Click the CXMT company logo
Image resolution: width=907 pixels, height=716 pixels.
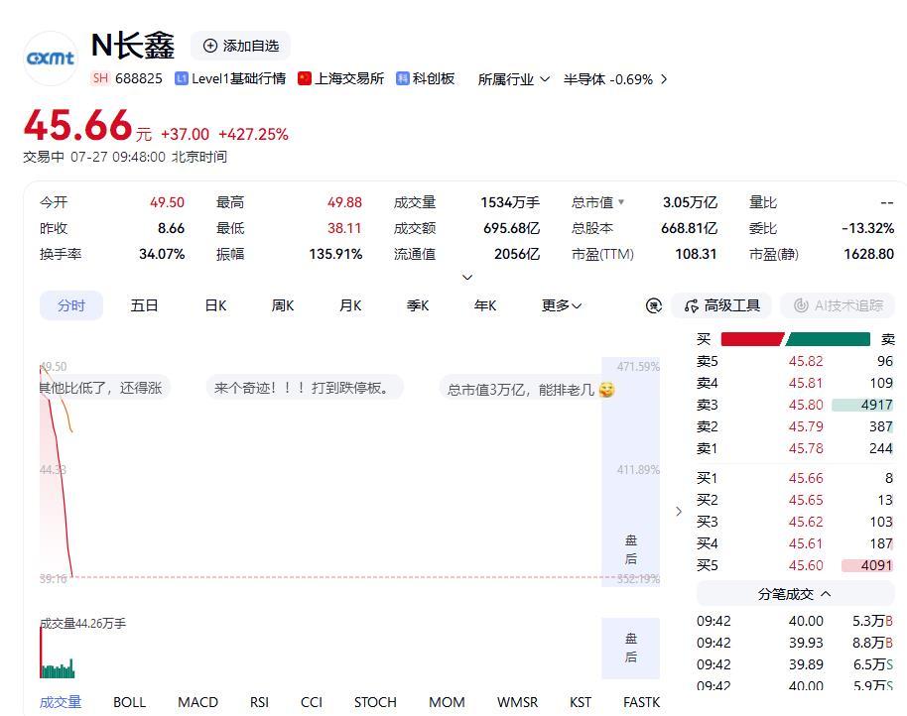51,59
